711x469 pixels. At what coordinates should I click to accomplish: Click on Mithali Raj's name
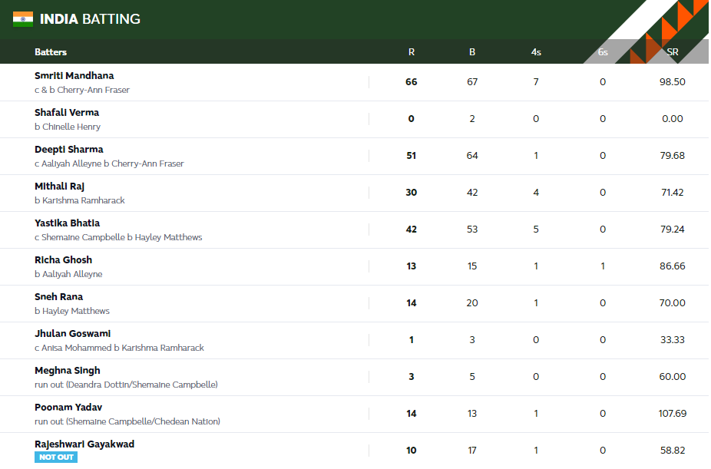pos(59,187)
